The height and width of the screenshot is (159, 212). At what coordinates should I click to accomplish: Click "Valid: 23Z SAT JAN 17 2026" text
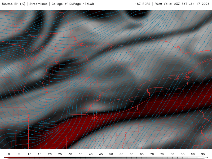pos(187,4)
